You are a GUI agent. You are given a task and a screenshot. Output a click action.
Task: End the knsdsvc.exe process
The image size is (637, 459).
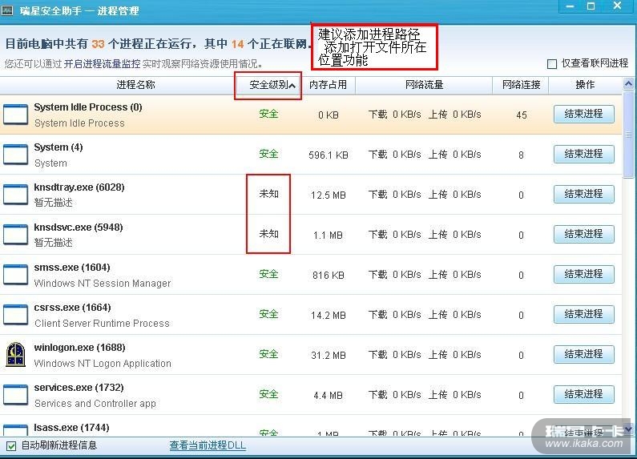(x=584, y=234)
